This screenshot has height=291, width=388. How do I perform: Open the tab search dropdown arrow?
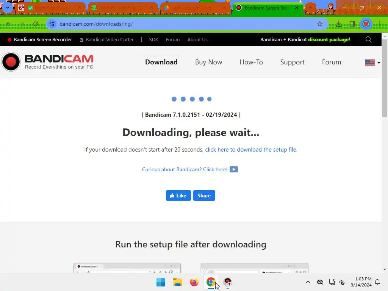[x=8, y=8]
